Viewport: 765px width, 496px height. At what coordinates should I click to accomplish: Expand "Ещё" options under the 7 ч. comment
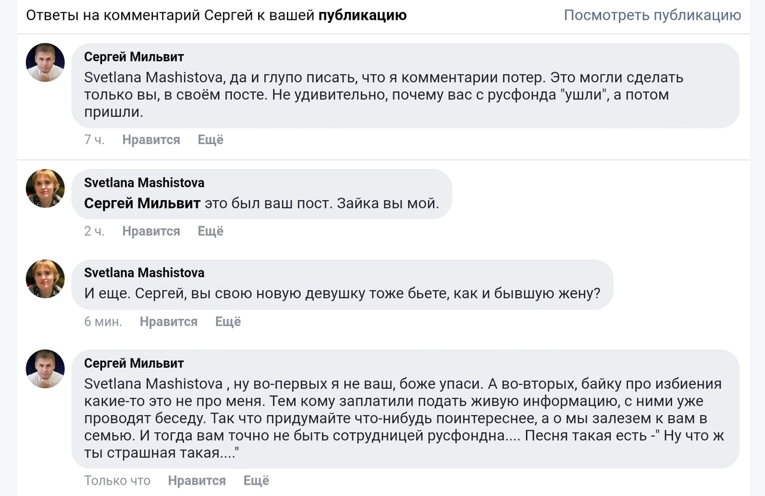(210, 140)
